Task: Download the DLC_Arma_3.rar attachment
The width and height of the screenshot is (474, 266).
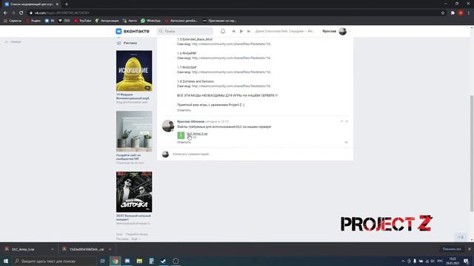Action: pyautogui.click(x=197, y=134)
